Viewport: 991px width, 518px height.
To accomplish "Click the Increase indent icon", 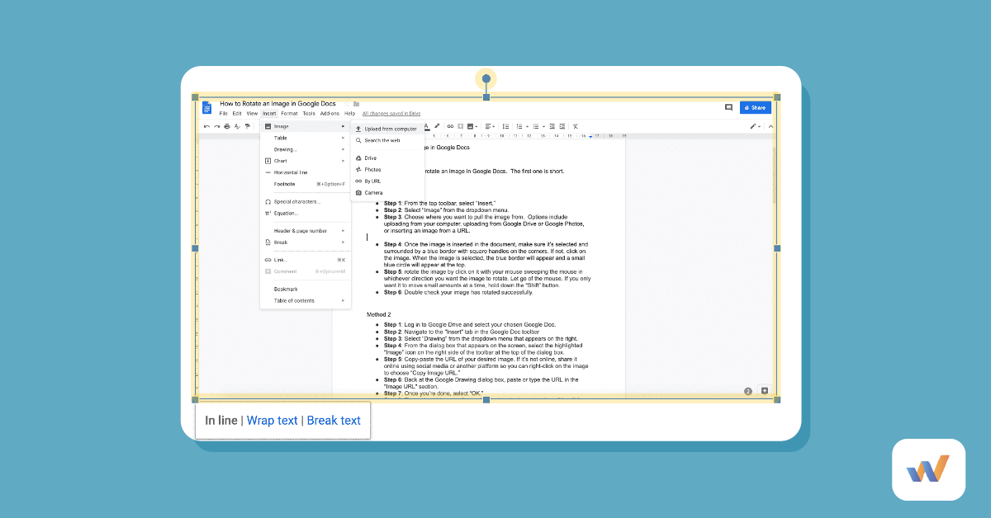I will pos(563,125).
